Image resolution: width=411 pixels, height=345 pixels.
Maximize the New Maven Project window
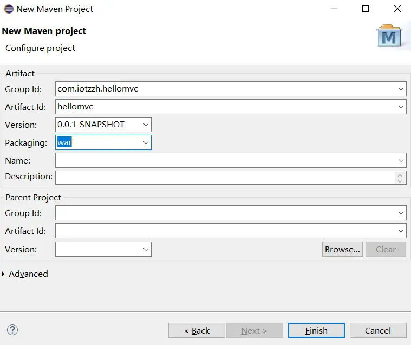tap(366, 9)
